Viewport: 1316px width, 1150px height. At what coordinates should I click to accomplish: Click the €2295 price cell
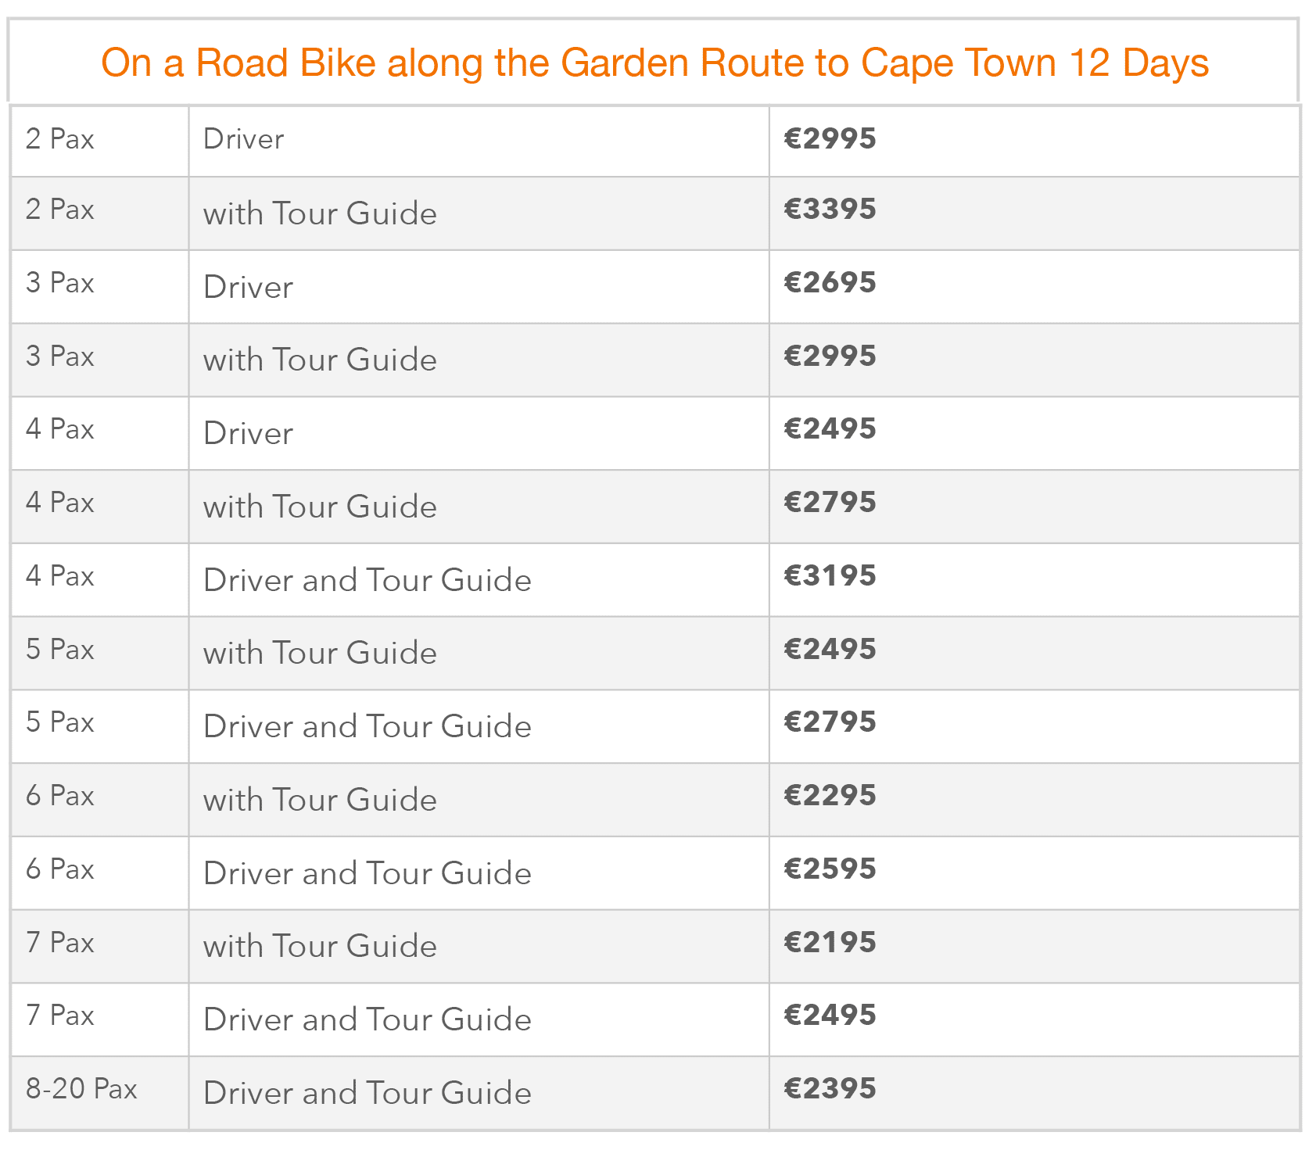[830, 796]
